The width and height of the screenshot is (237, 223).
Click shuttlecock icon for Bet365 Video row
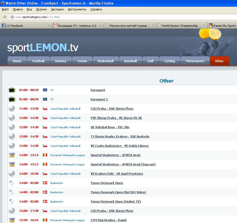coord(12,192)
